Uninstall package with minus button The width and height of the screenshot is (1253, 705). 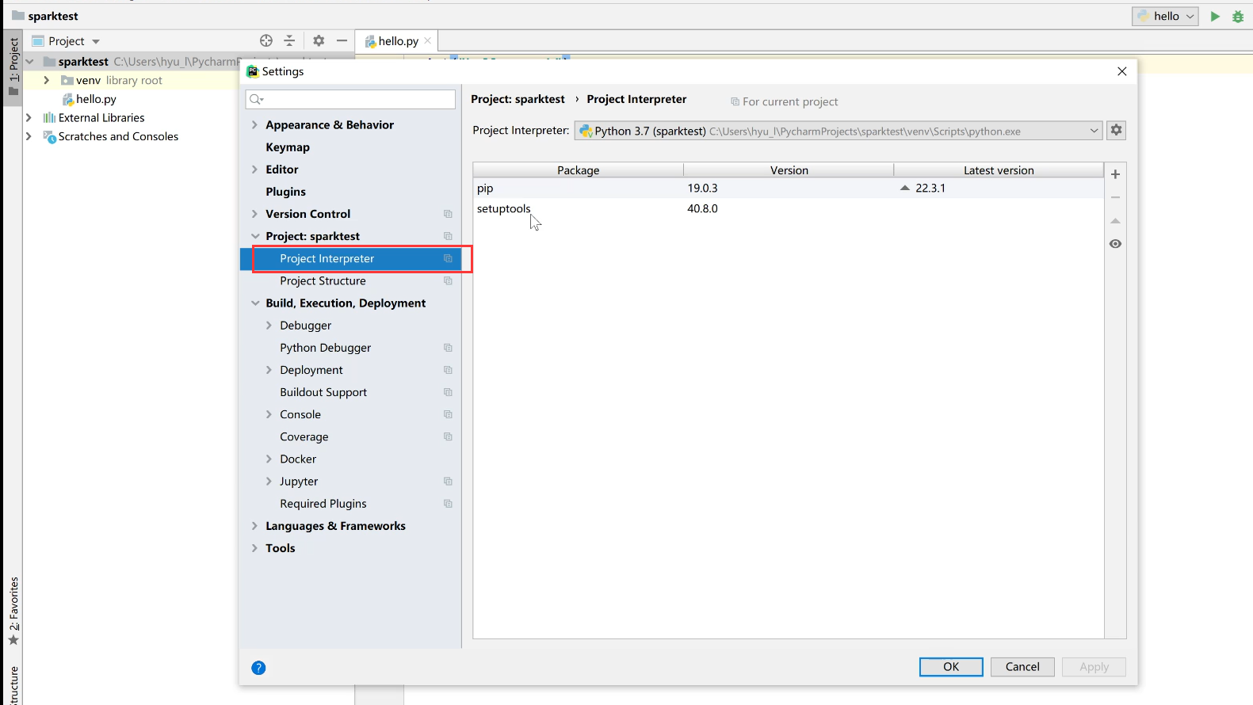[1115, 197]
